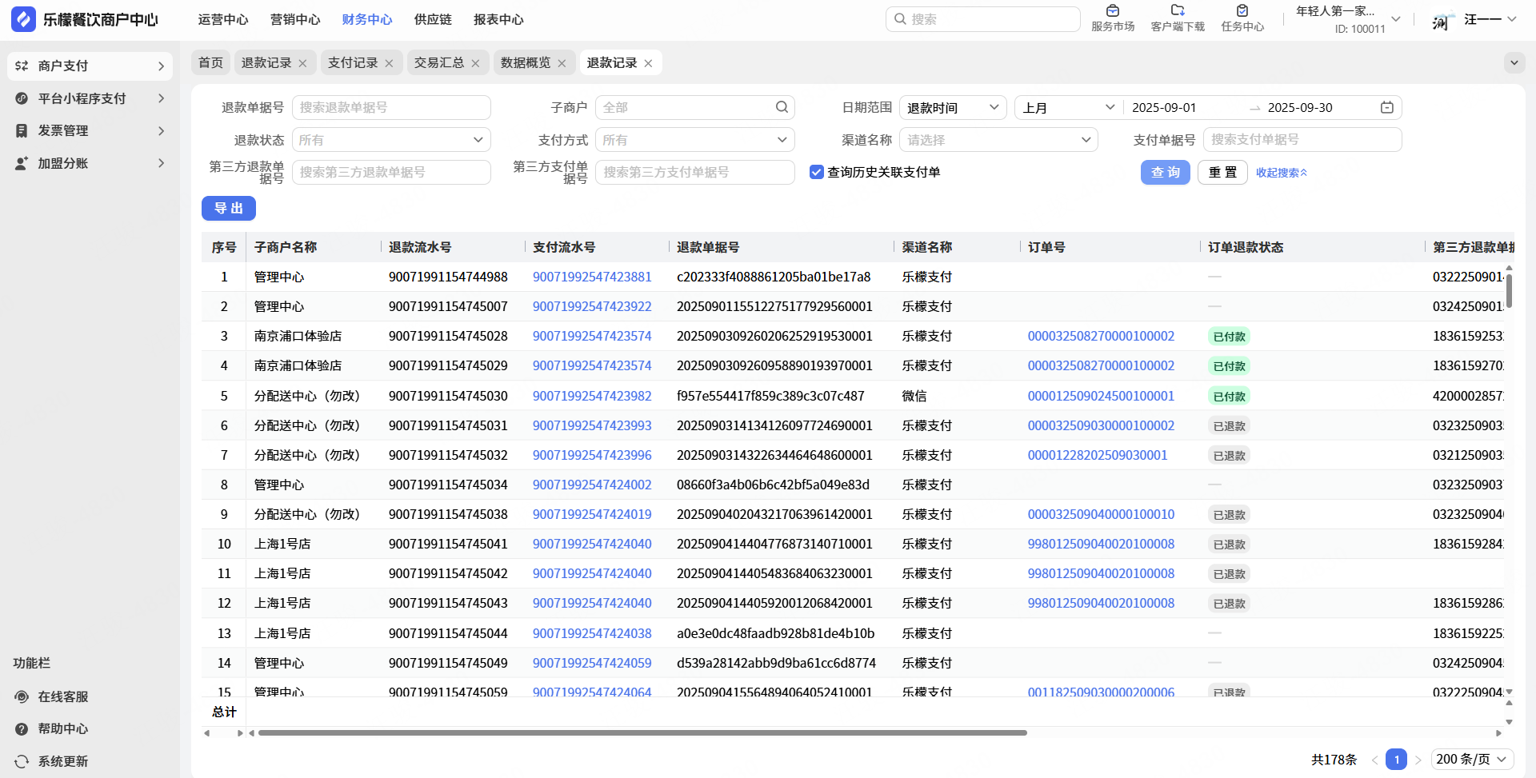Switch to the 支付记录 tab
Viewport: 1536px width, 778px height.
pos(352,63)
